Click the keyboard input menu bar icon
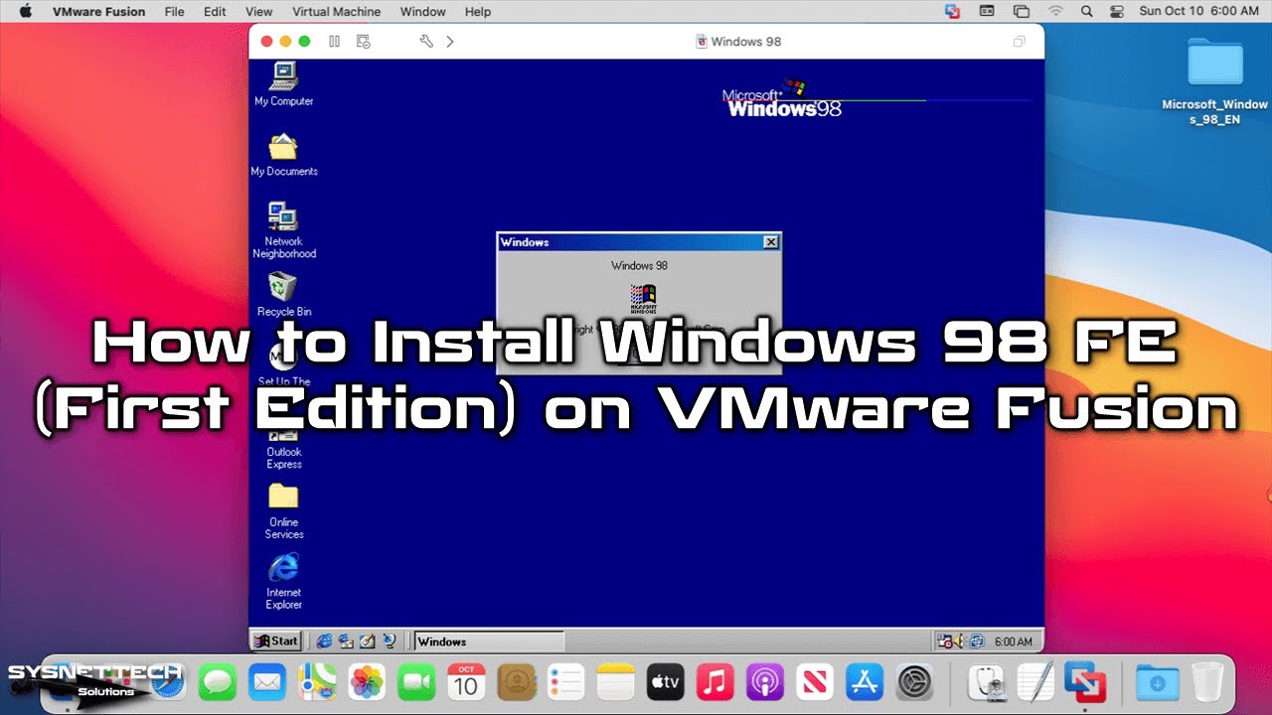The height and width of the screenshot is (715, 1272). click(x=988, y=11)
